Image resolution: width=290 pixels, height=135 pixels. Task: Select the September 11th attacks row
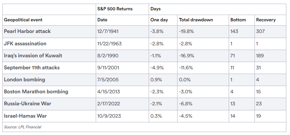tap(31, 68)
